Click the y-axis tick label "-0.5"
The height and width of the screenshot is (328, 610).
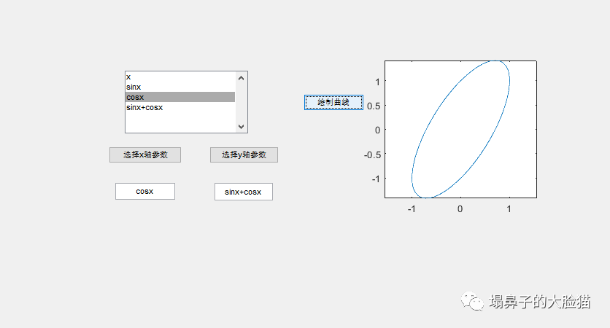click(x=371, y=155)
